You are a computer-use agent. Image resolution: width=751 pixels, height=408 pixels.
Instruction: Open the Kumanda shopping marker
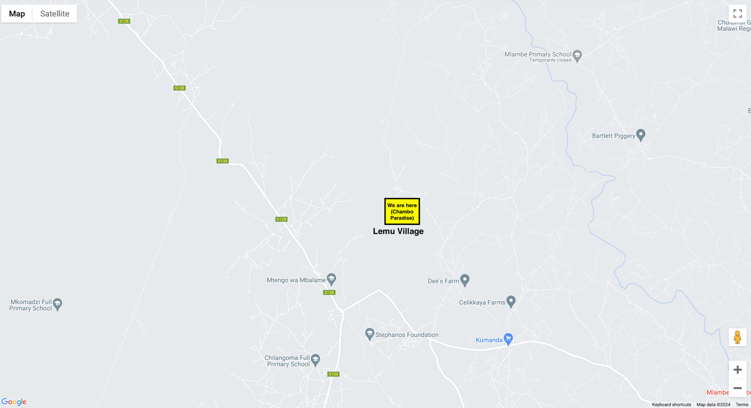(x=508, y=339)
